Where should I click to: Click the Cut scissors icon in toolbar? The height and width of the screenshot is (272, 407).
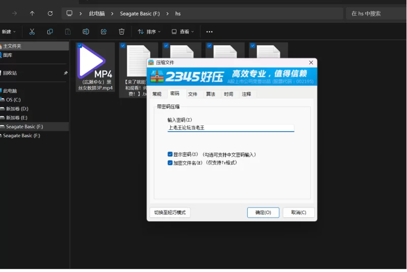pyautogui.click(x=32, y=32)
